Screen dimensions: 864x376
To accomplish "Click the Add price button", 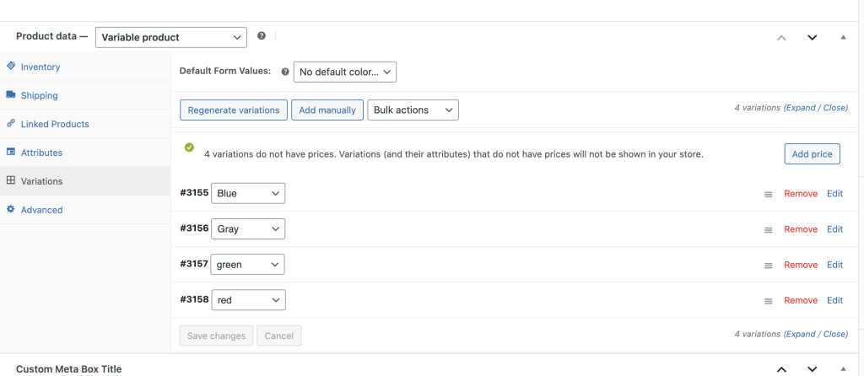I will pyautogui.click(x=811, y=154).
